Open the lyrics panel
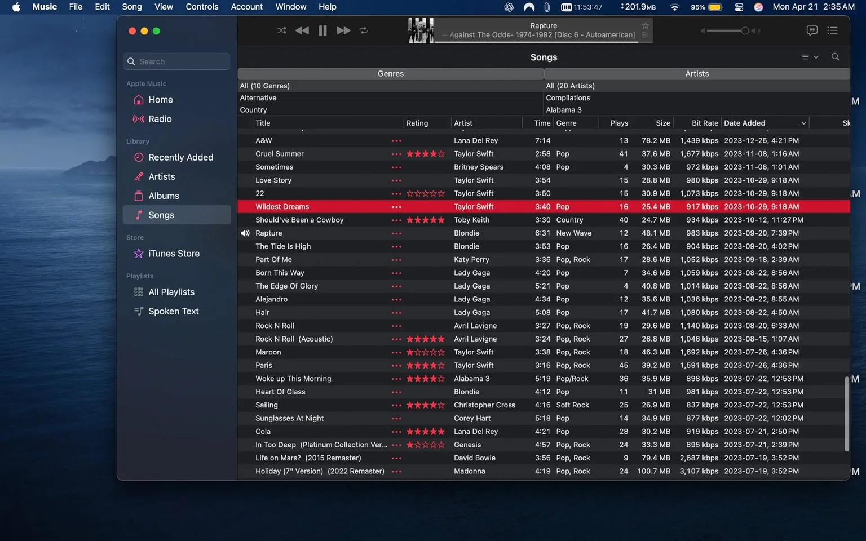The image size is (866, 541). (x=812, y=30)
